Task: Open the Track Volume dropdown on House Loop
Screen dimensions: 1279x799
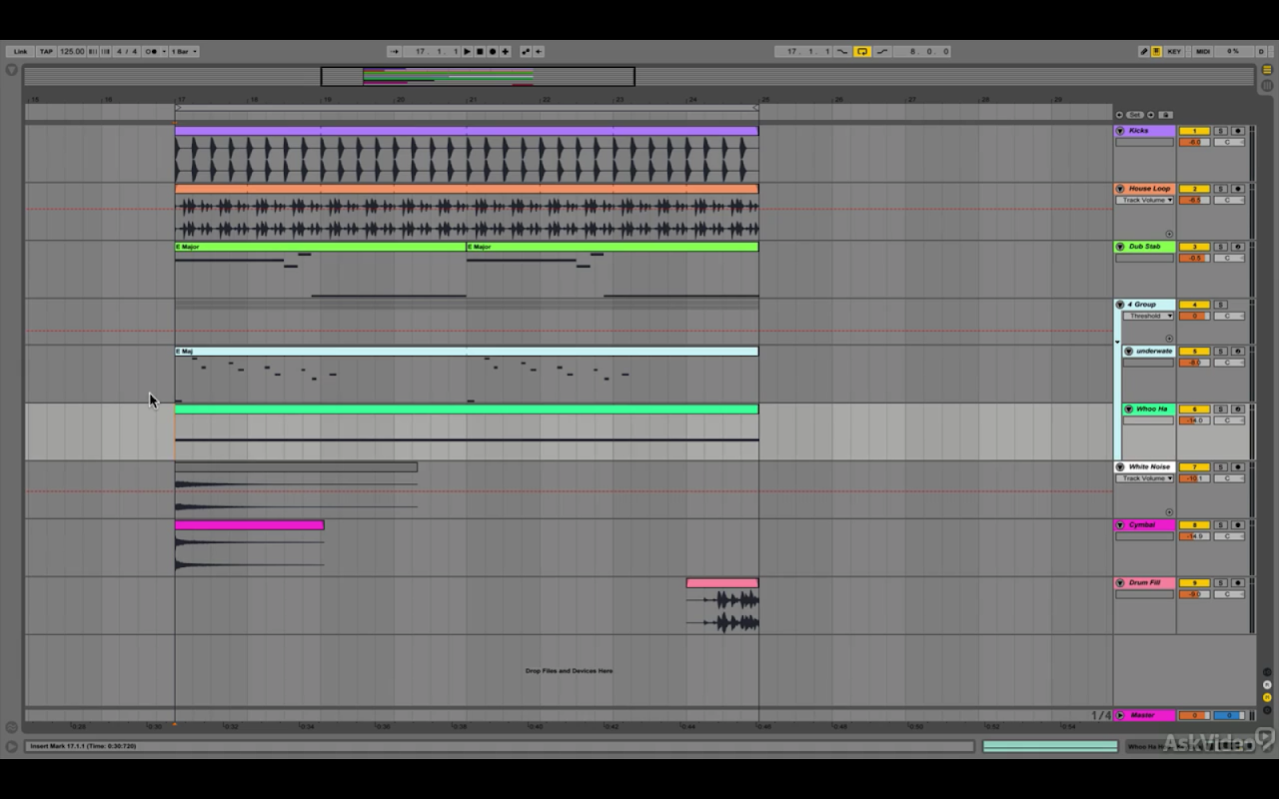Action: (x=1145, y=200)
